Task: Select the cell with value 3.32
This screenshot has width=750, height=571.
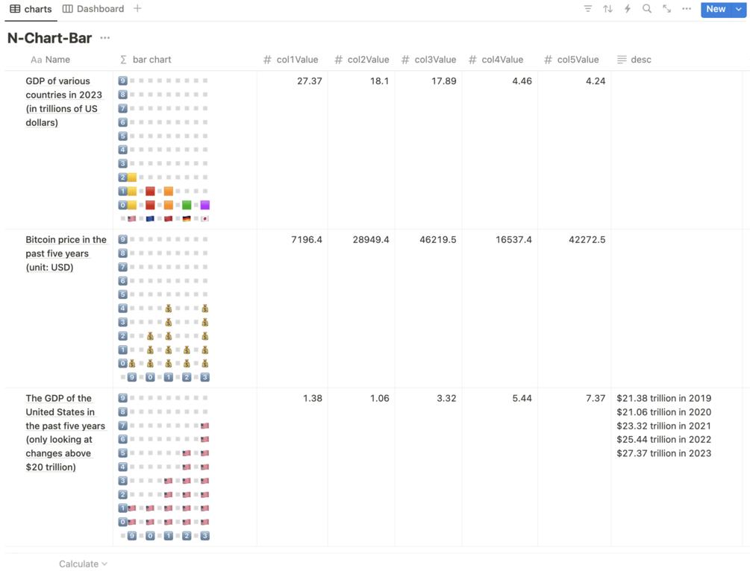Action: (428, 467)
